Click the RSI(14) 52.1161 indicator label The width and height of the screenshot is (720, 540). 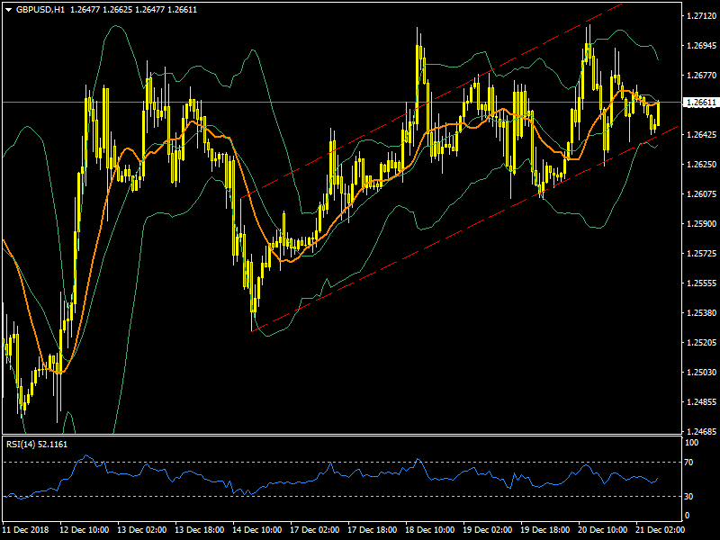(x=37, y=445)
